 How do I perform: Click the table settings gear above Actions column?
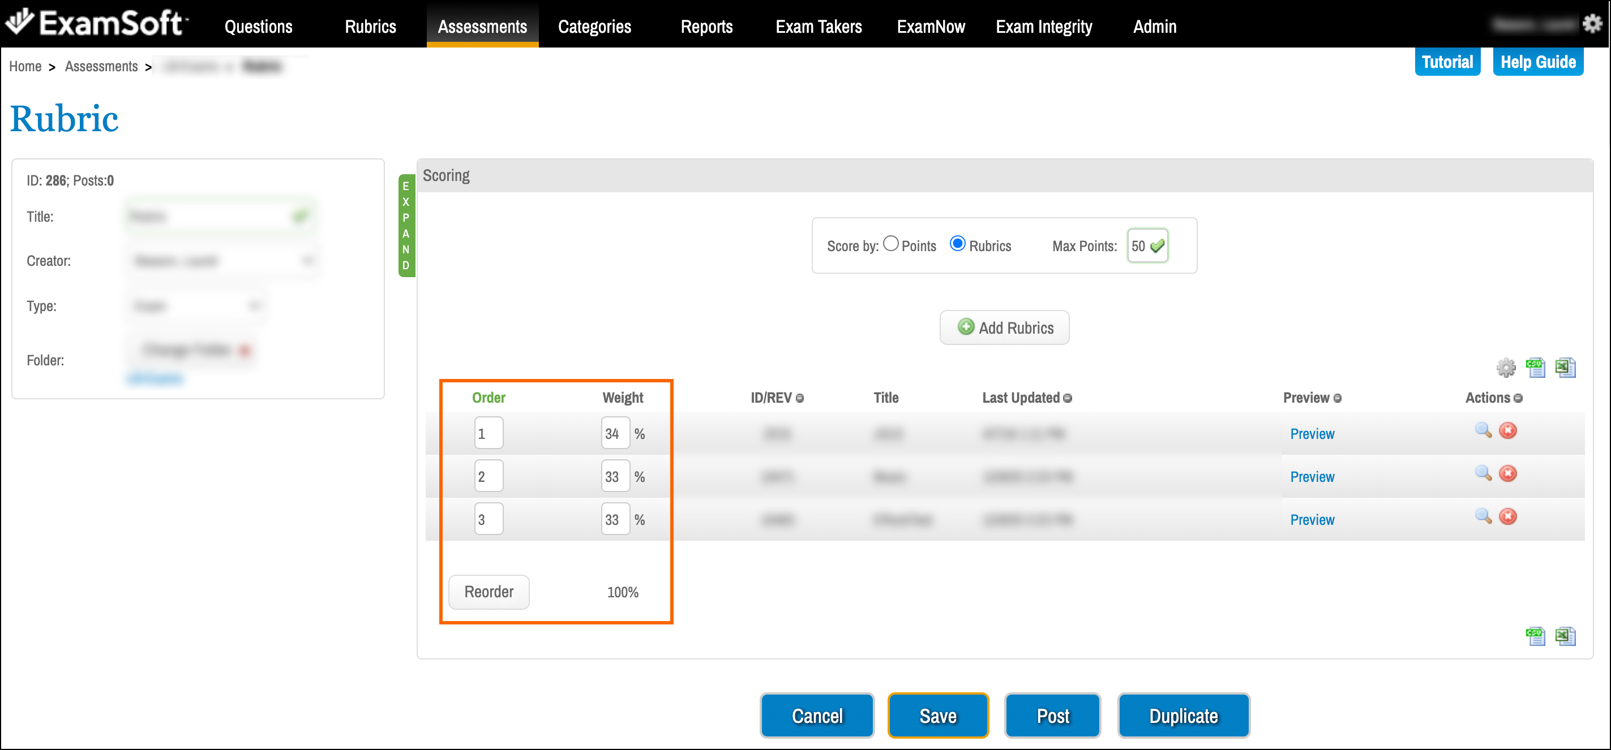[1506, 368]
